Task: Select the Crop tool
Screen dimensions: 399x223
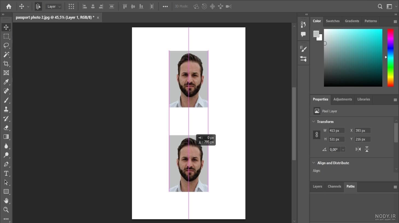Action: [x=6, y=64]
